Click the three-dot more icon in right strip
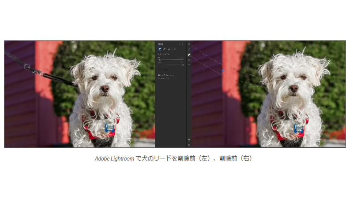This screenshot has width=353, height=198. (189, 65)
